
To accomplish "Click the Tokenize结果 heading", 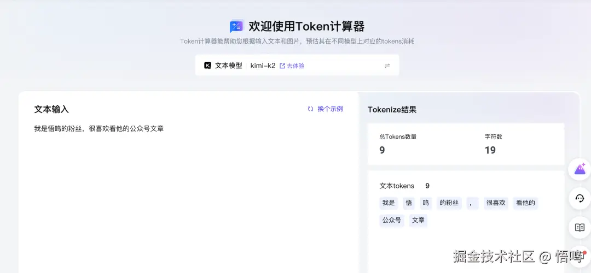I will tap(392, 110).
